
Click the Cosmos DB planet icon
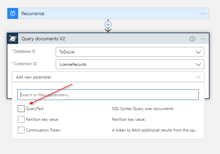coord(13,39)
